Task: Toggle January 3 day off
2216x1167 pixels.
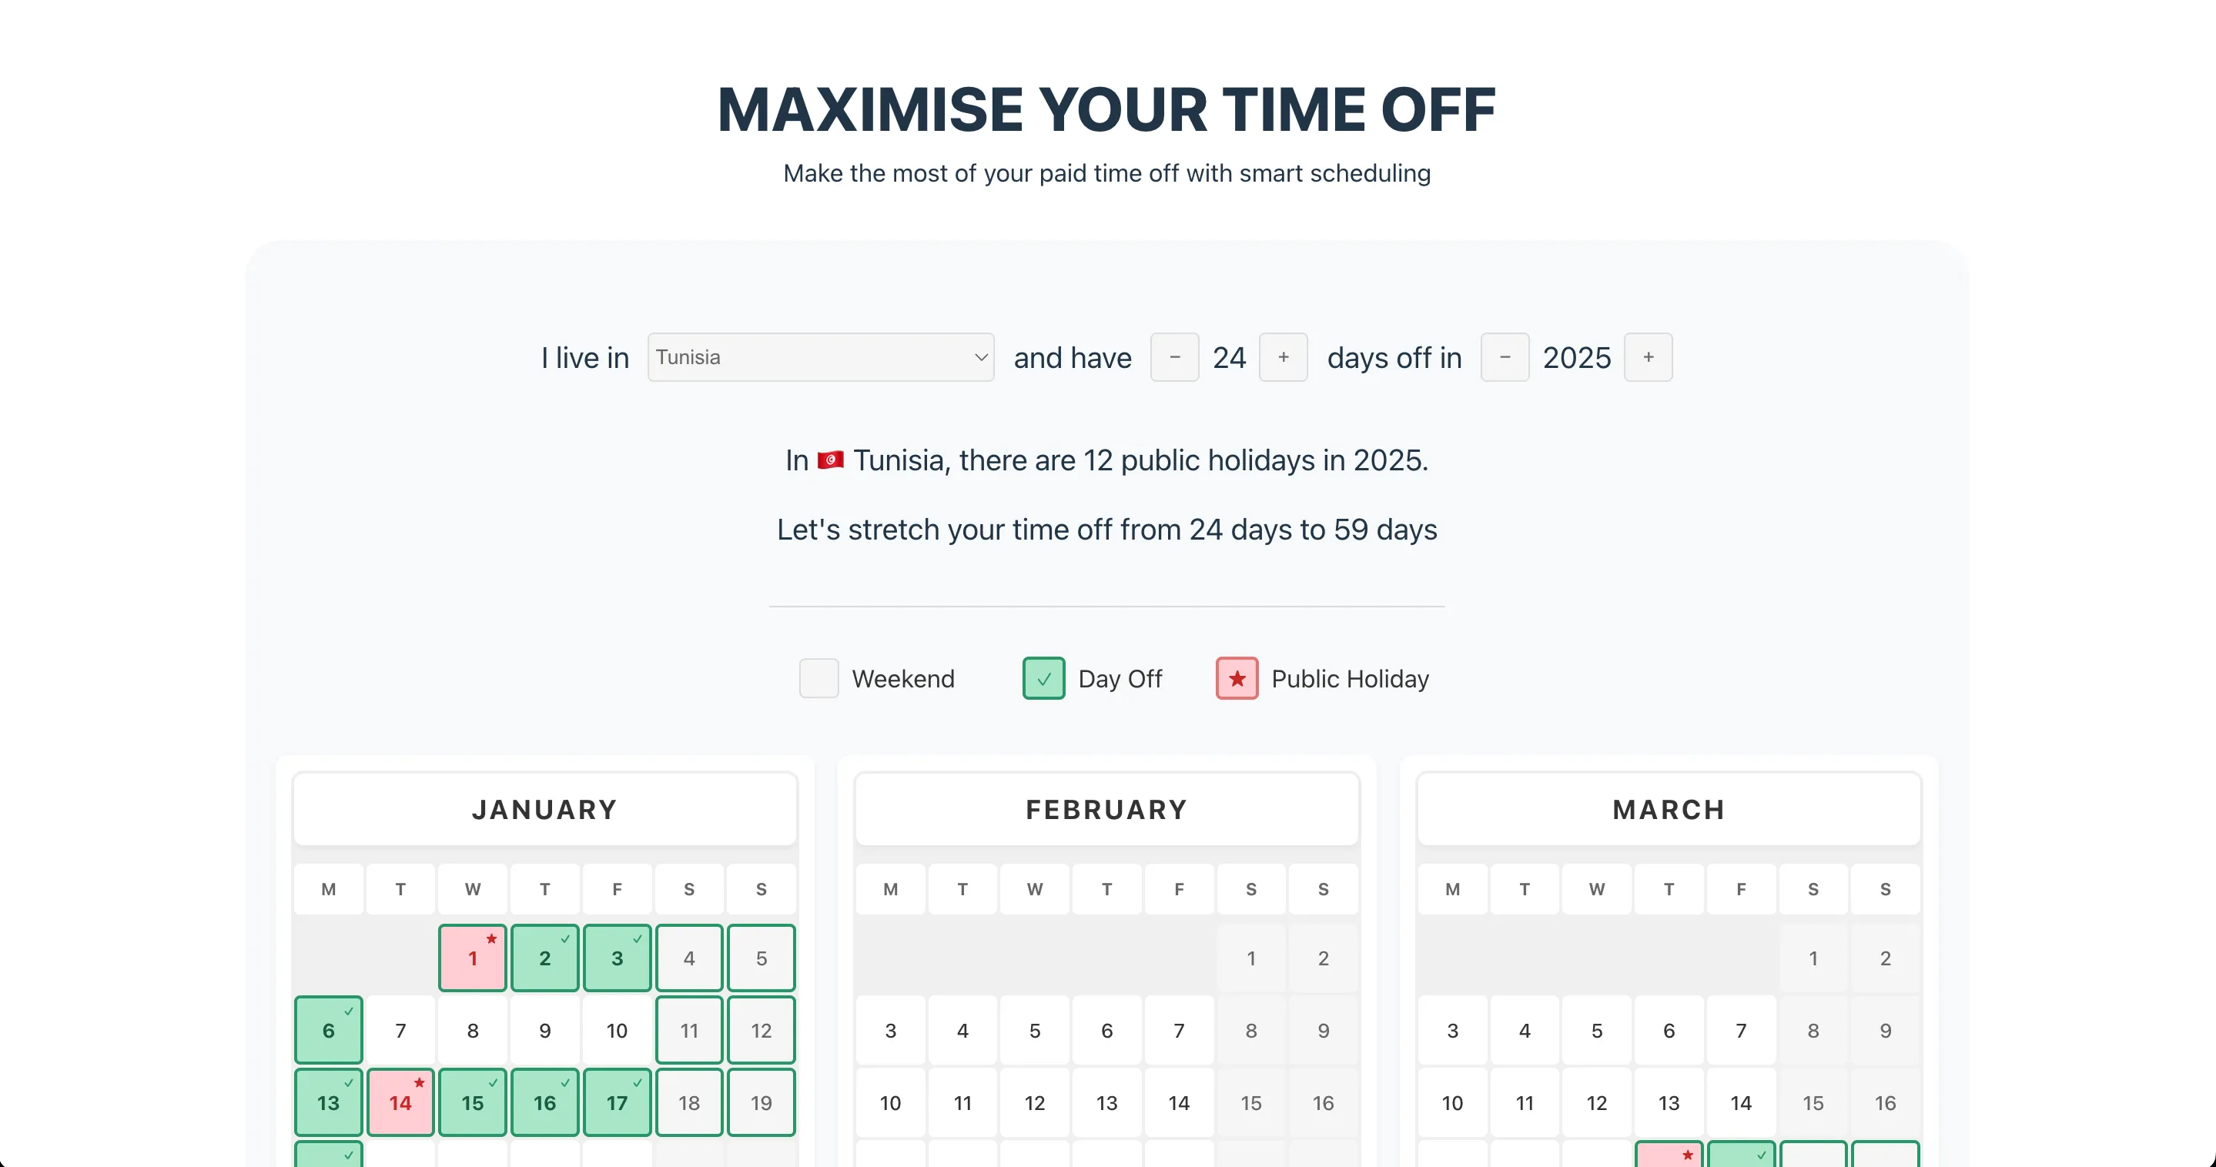Action: [x=617, y=958]
